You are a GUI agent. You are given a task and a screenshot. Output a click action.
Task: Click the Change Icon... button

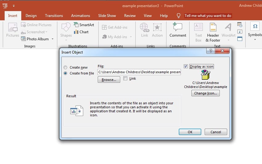tap(205, 93)
